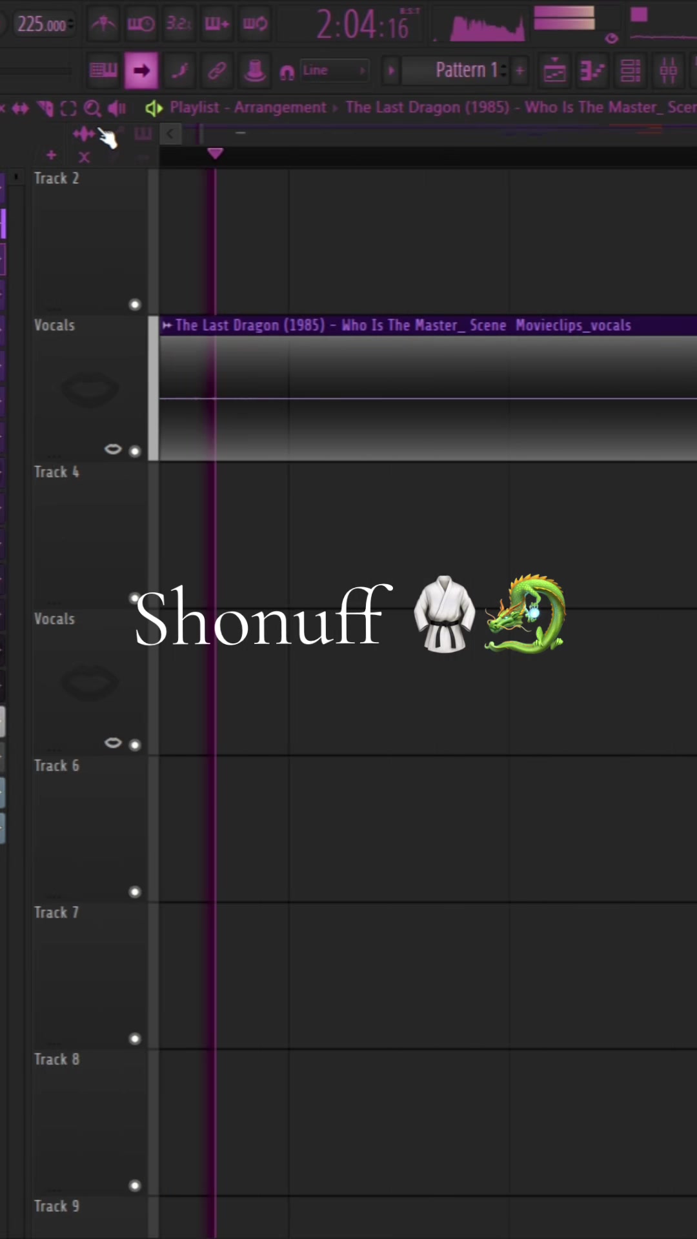Toggle auto-scroll arrow button
Screen dimensions: 697x1239
point(141,70)
